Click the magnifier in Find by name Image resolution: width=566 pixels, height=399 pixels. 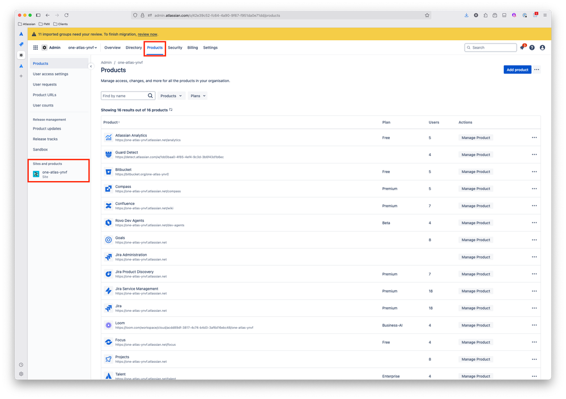pyautogui.click(x=150, y=96)
